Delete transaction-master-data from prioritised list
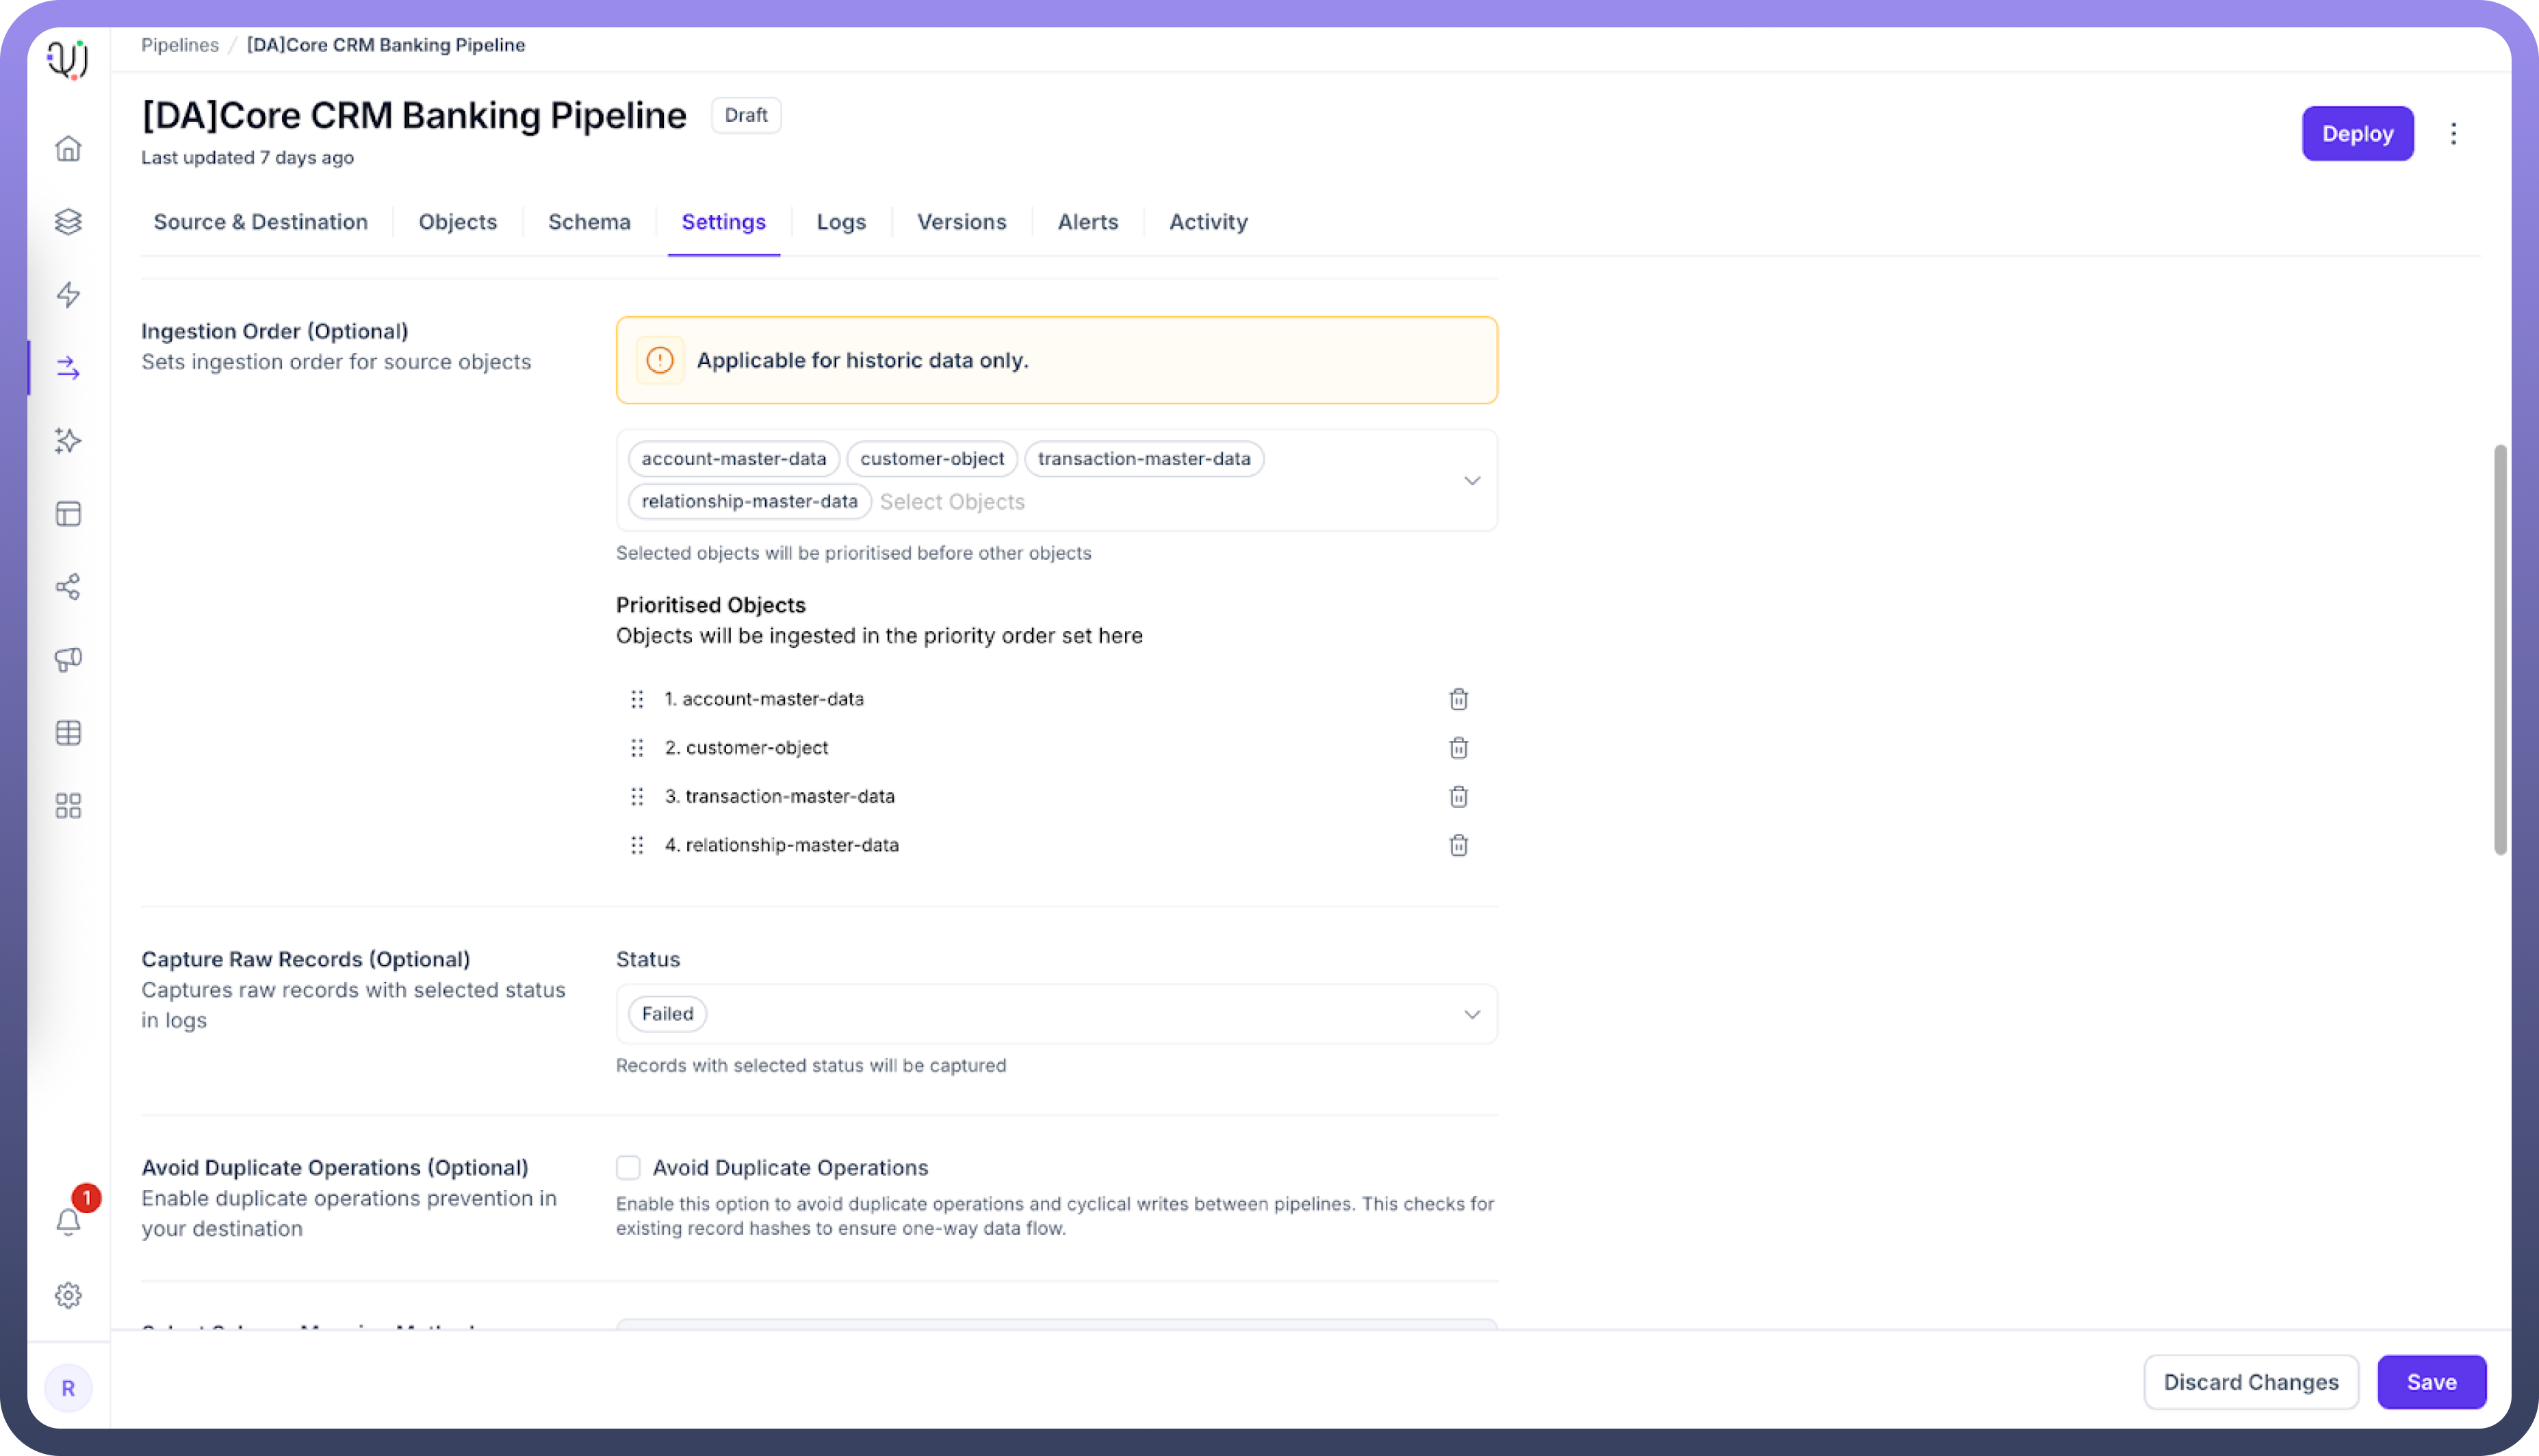Viewport: 2539px width, 1456px height. (1458, 797)
